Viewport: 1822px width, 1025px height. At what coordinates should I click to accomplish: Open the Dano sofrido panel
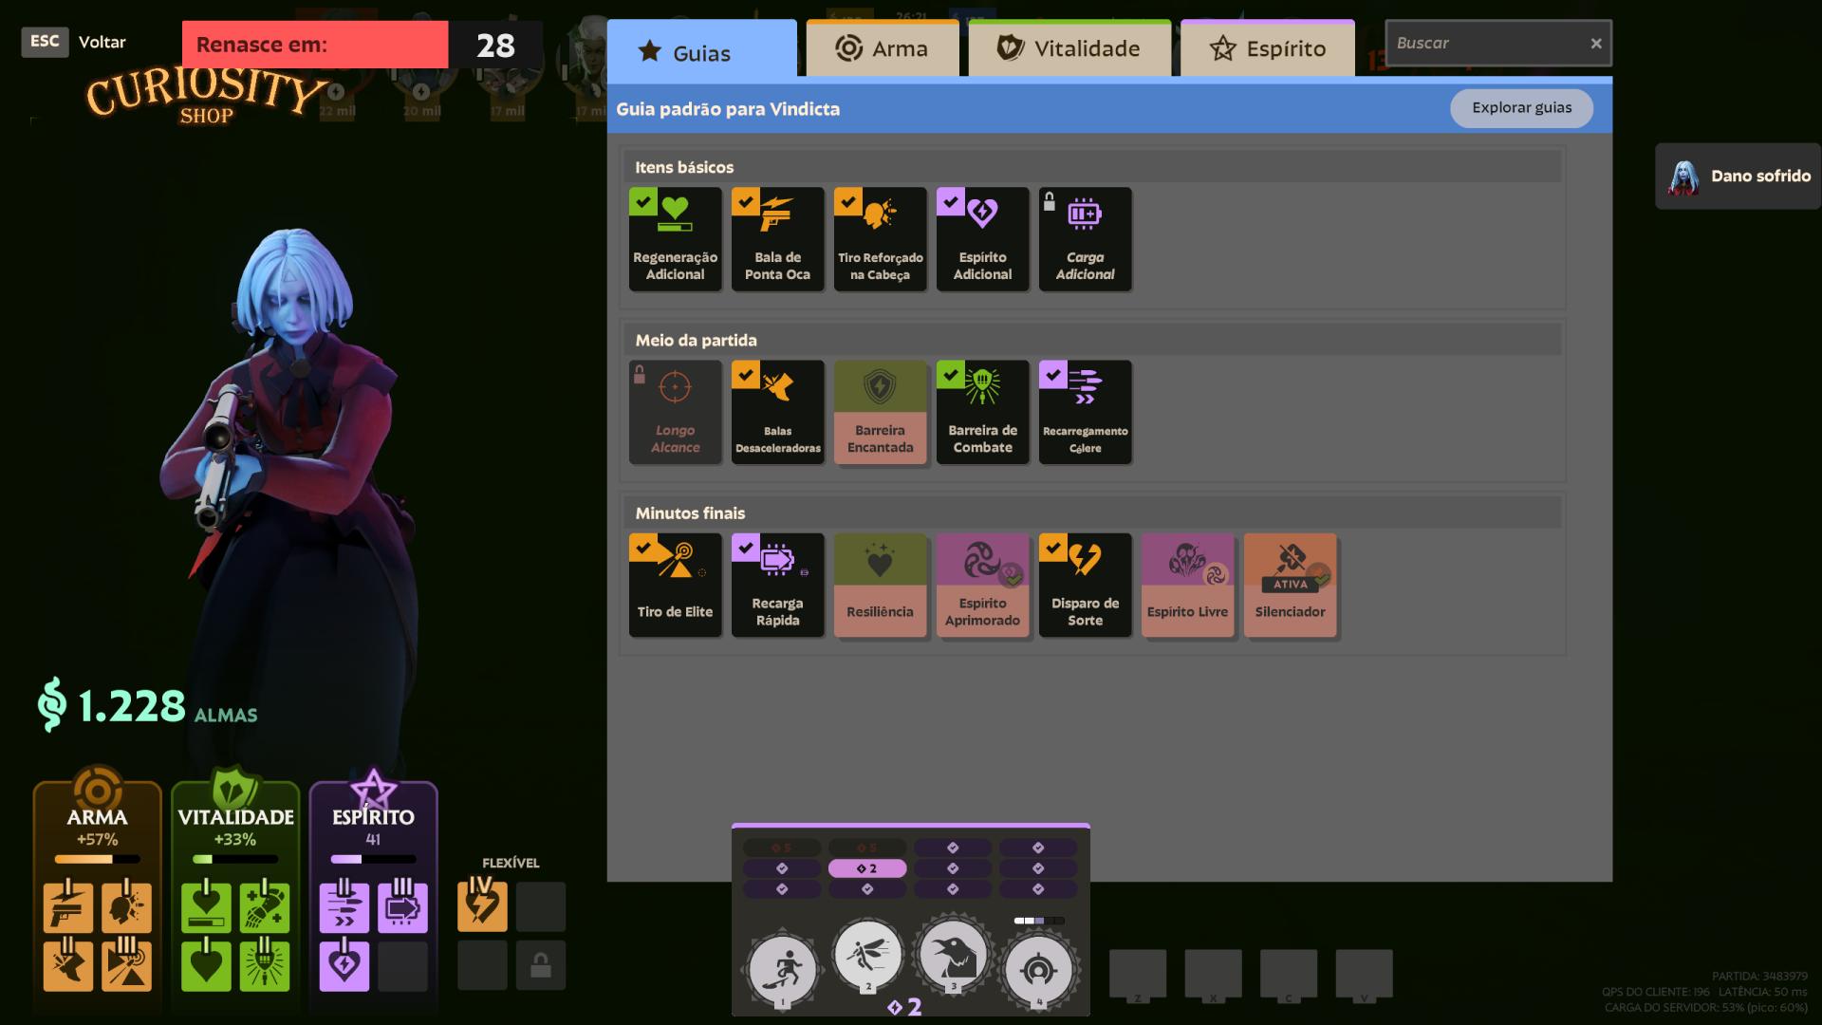[1738, 177]
